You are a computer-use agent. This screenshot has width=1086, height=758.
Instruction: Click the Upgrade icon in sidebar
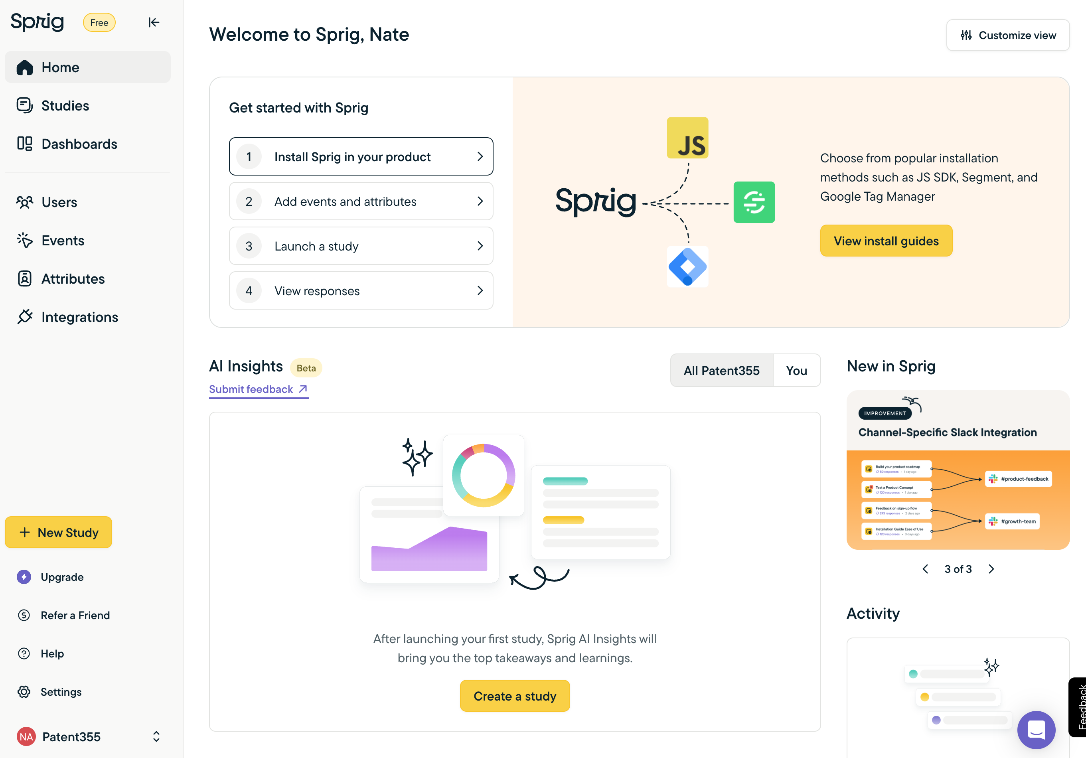[x=24, y=577]
